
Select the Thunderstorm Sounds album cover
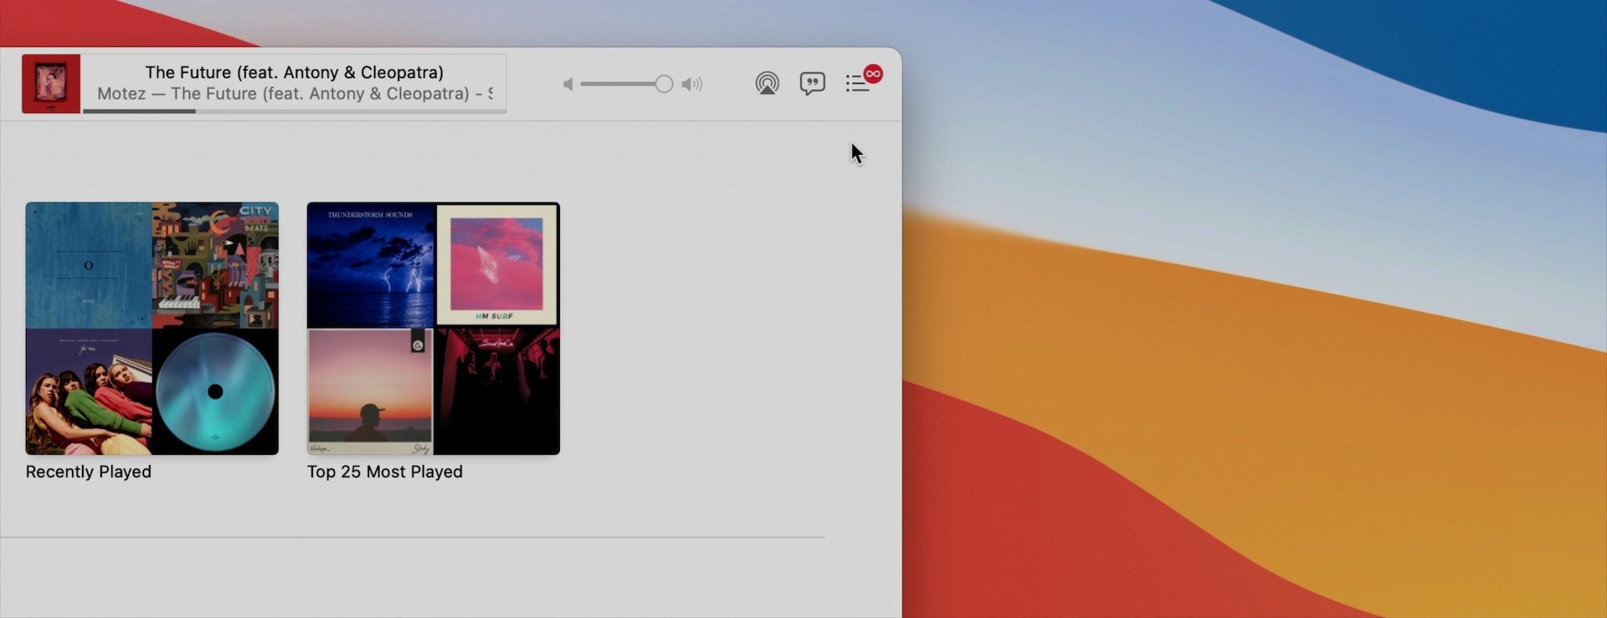pos(371,265)
